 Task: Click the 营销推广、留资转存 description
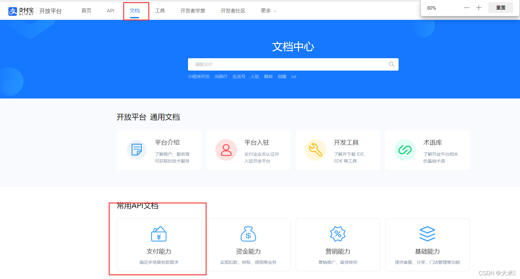pyautogui.click(x=338, y=262)
